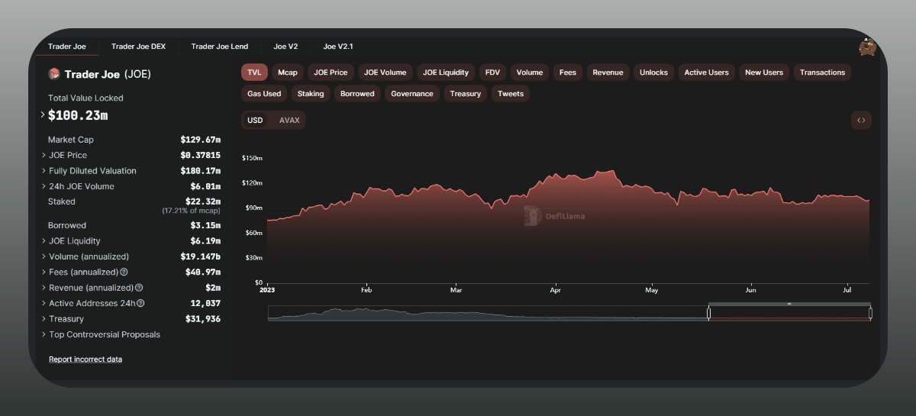Switch to the Joe V2.1 tab
Viewport: 916px width, 416px height.
click(338, 47)
